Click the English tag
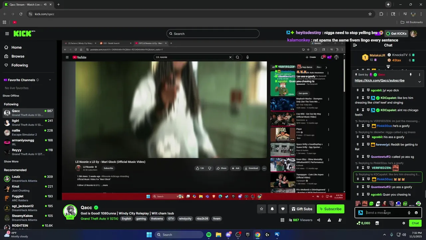 tap(126, 219)
